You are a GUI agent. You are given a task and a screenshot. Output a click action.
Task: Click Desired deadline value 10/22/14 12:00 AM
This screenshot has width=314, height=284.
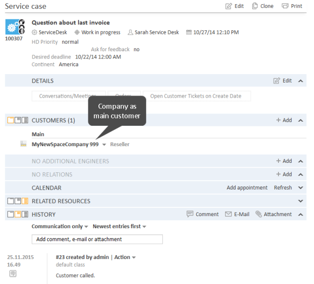tap(98, 57)
